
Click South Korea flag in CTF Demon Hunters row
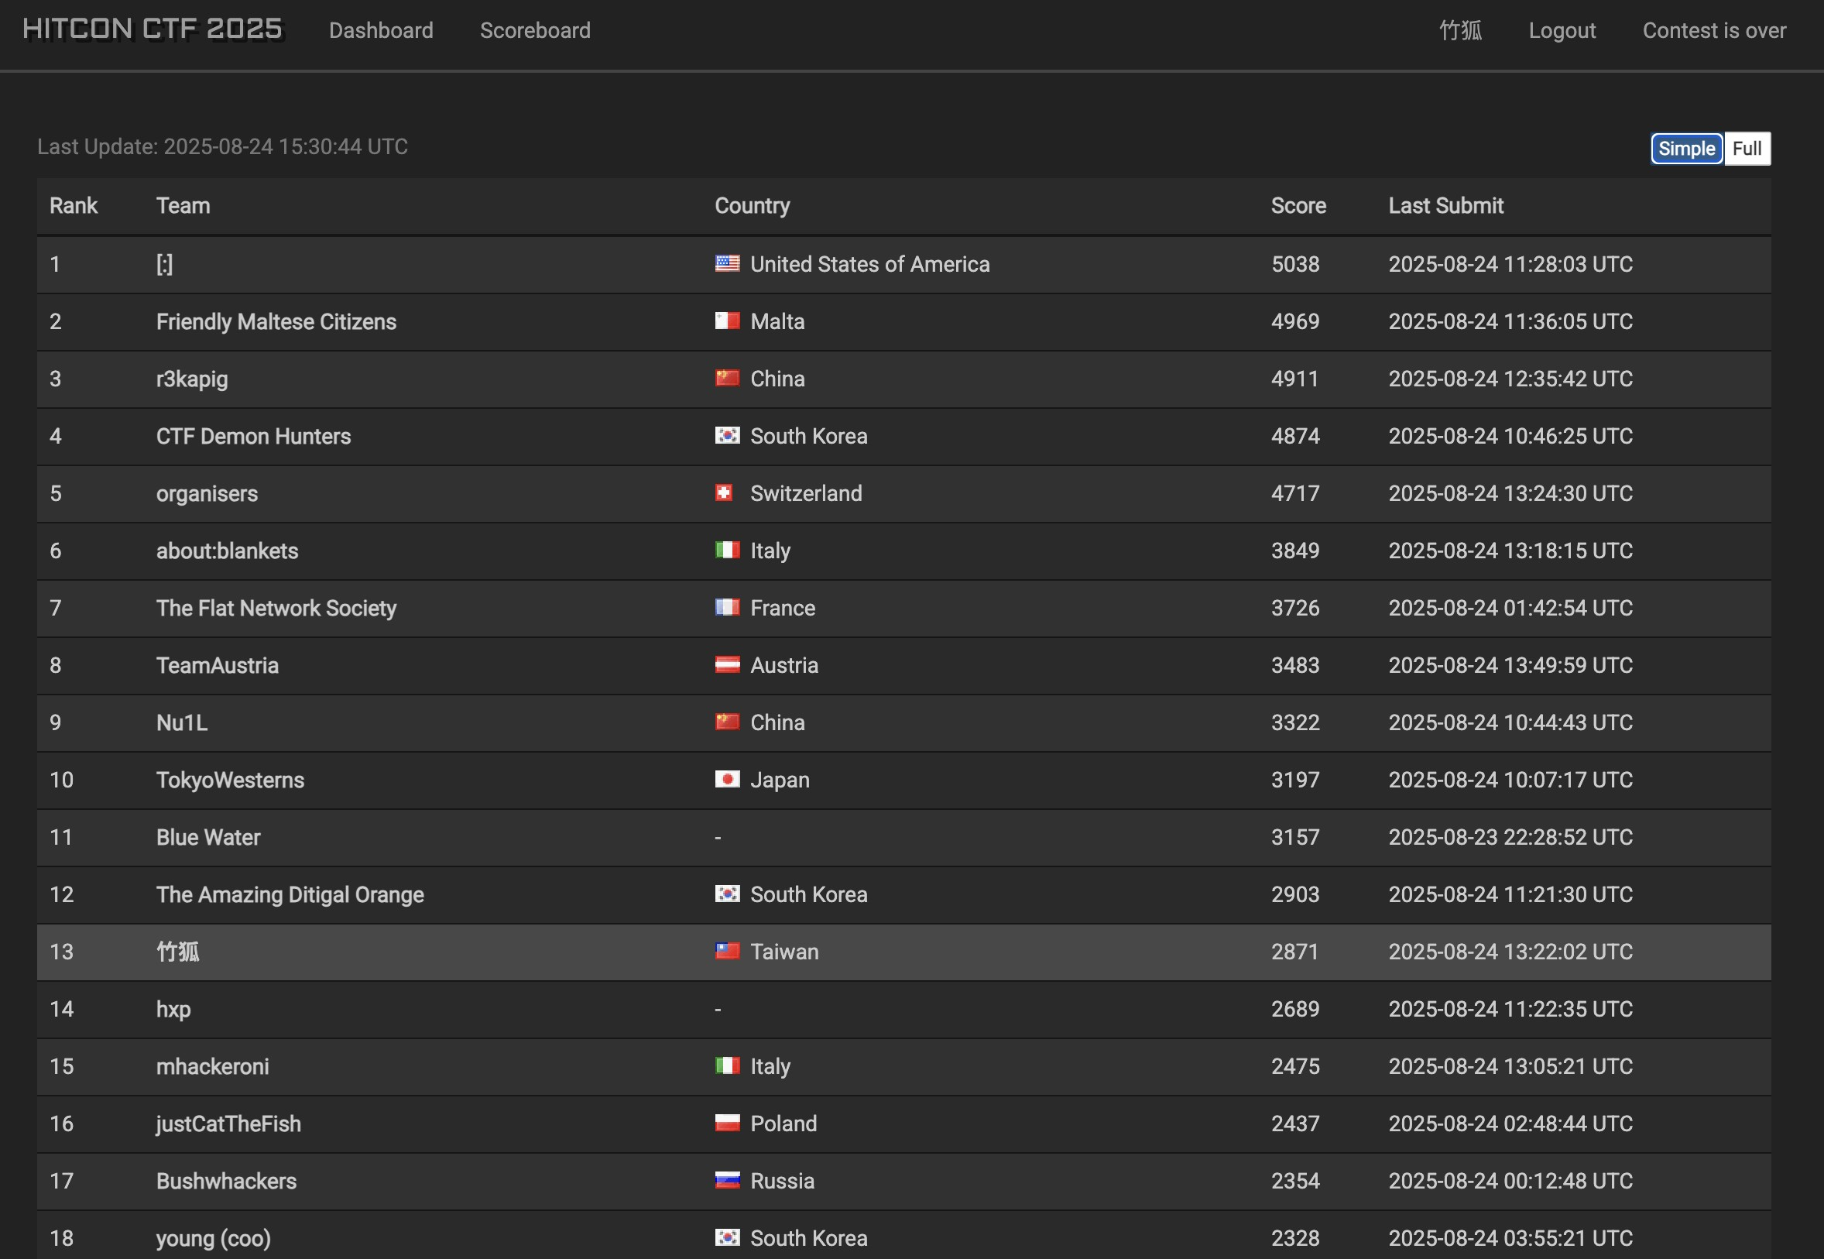pos(727,435)
